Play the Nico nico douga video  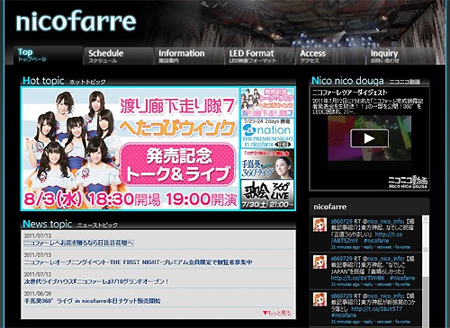369,138
